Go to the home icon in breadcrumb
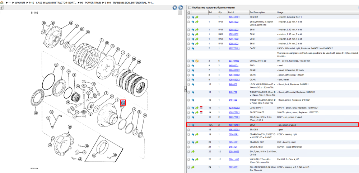The height and width of the screenshot is (173, 359). (x=2, y=3)
